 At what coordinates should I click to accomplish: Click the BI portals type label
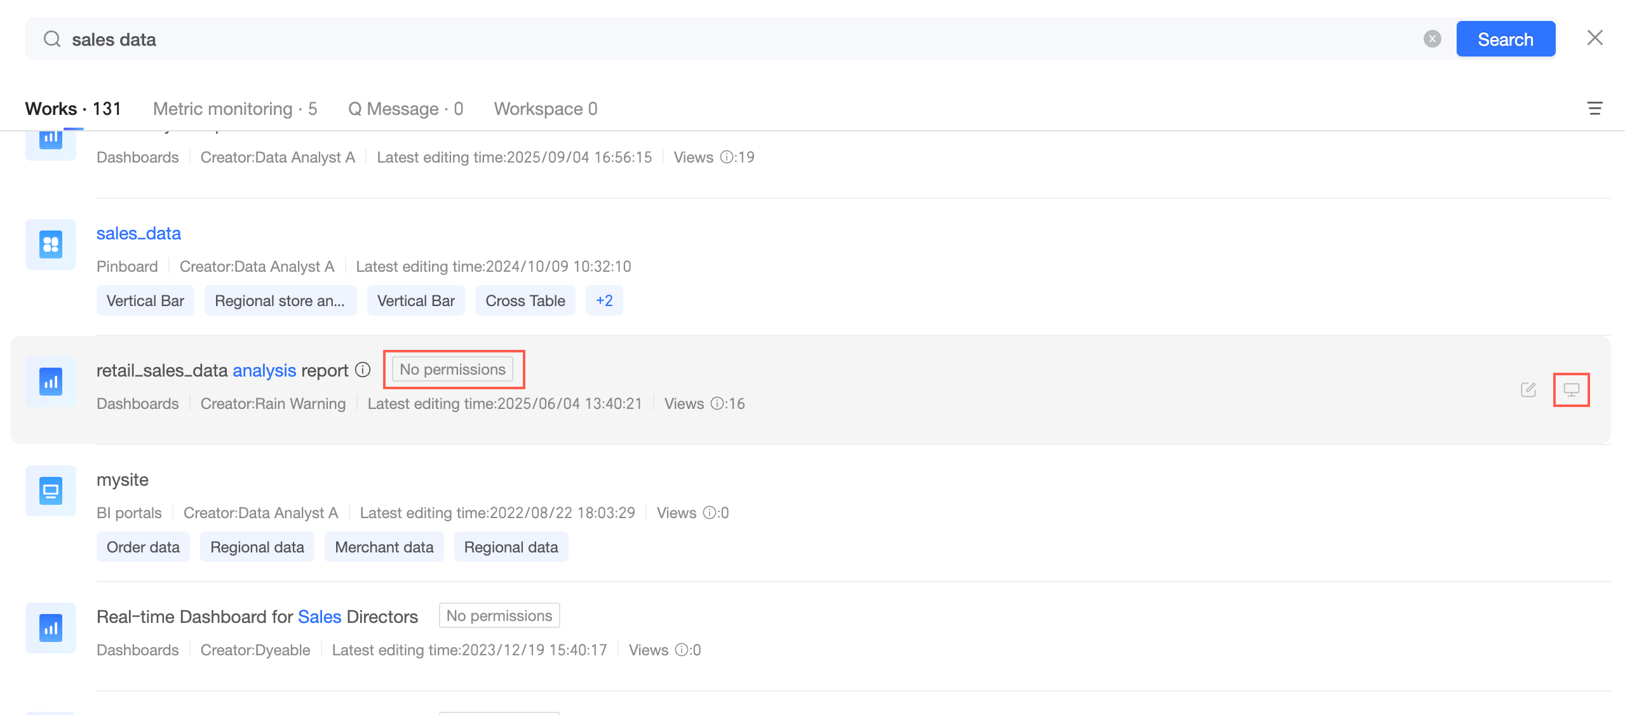tap(129, 513)
